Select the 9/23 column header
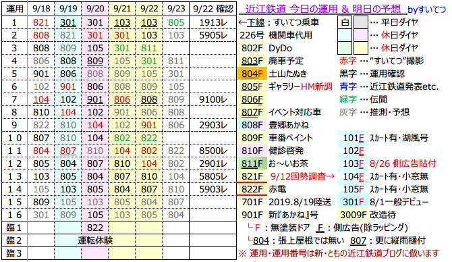 tap(176, 9)
